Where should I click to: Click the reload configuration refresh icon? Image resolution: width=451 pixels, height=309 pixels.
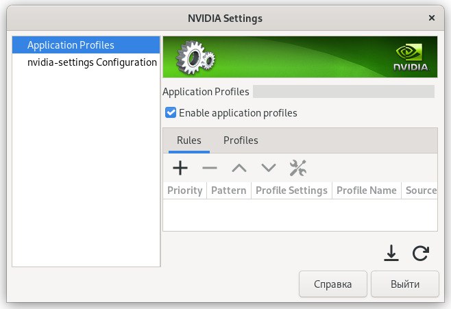pyautogui.click(x=421, y=254)
